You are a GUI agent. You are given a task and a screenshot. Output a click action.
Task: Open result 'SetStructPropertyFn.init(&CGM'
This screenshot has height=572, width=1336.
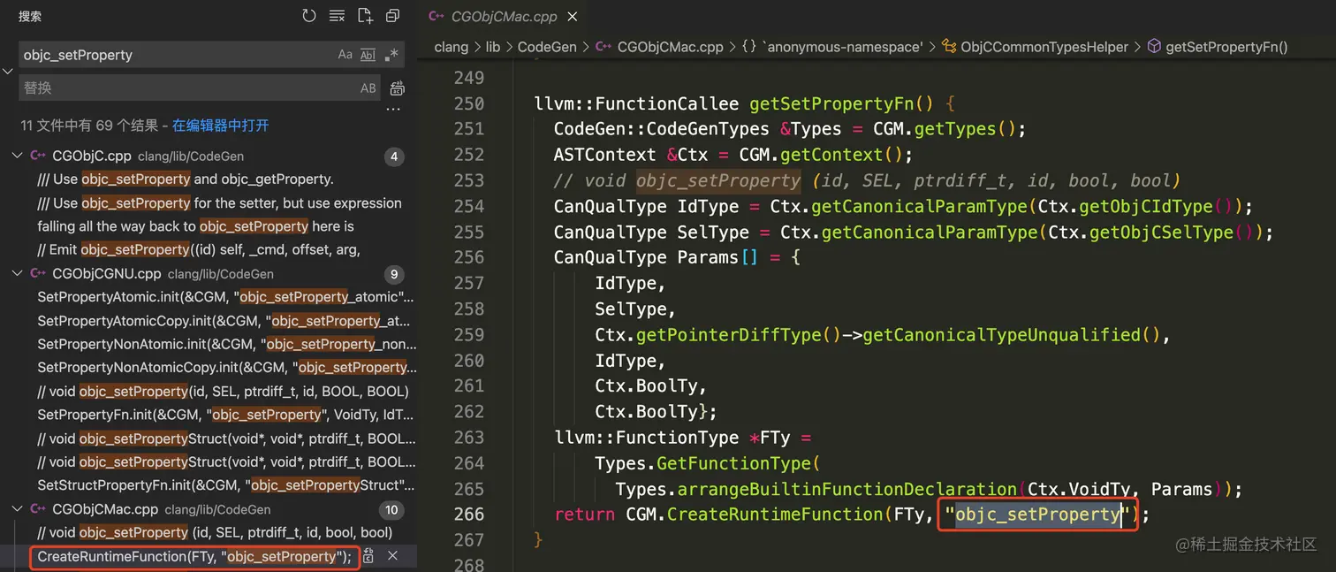point(226,485)
